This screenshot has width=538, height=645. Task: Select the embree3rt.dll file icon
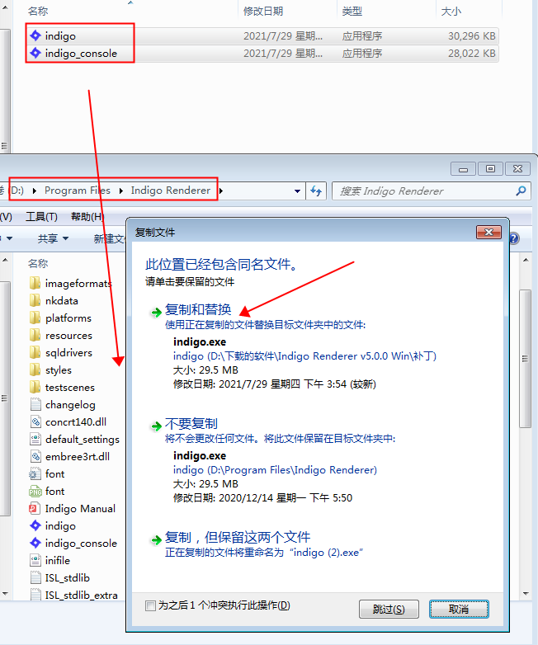(x=35, y=457)
